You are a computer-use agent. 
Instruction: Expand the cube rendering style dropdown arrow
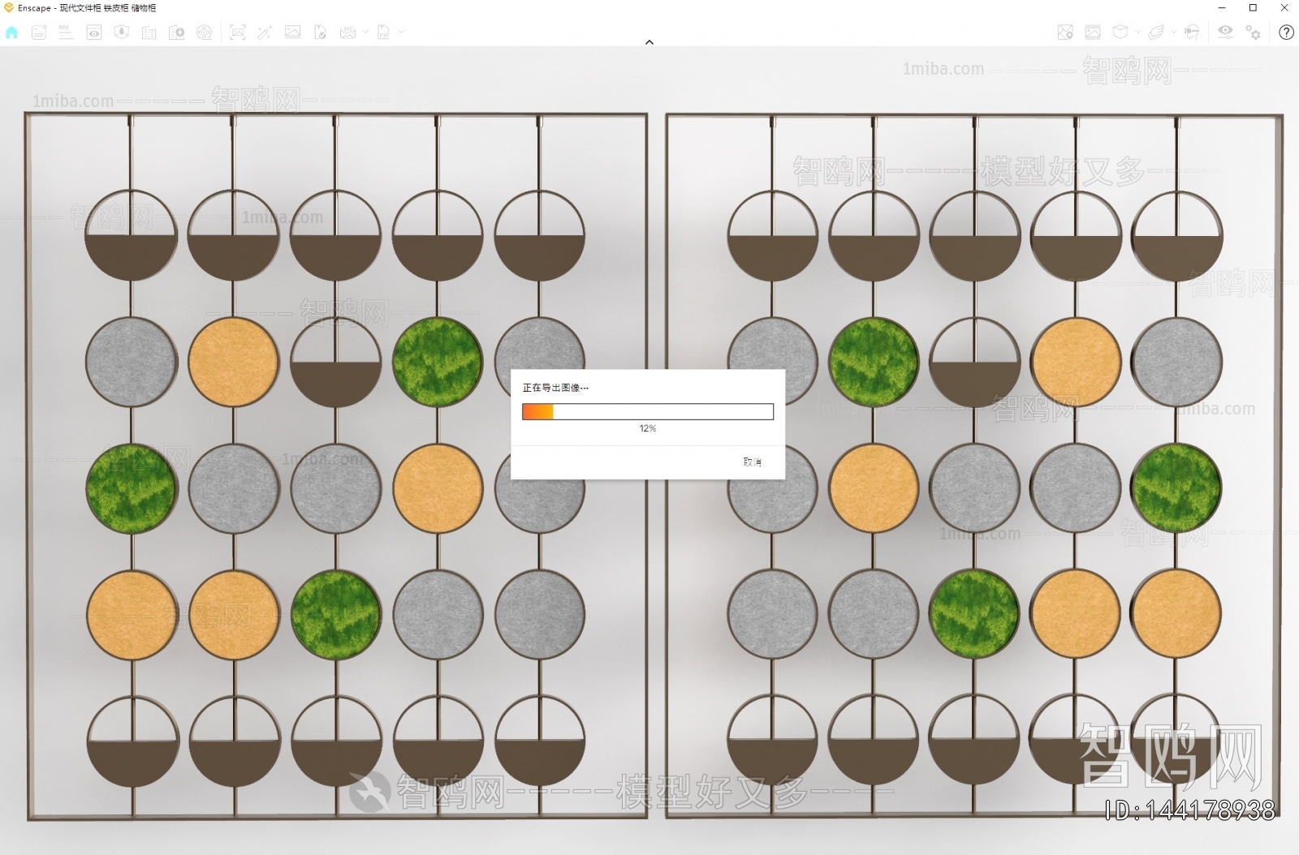(1137, 32)
